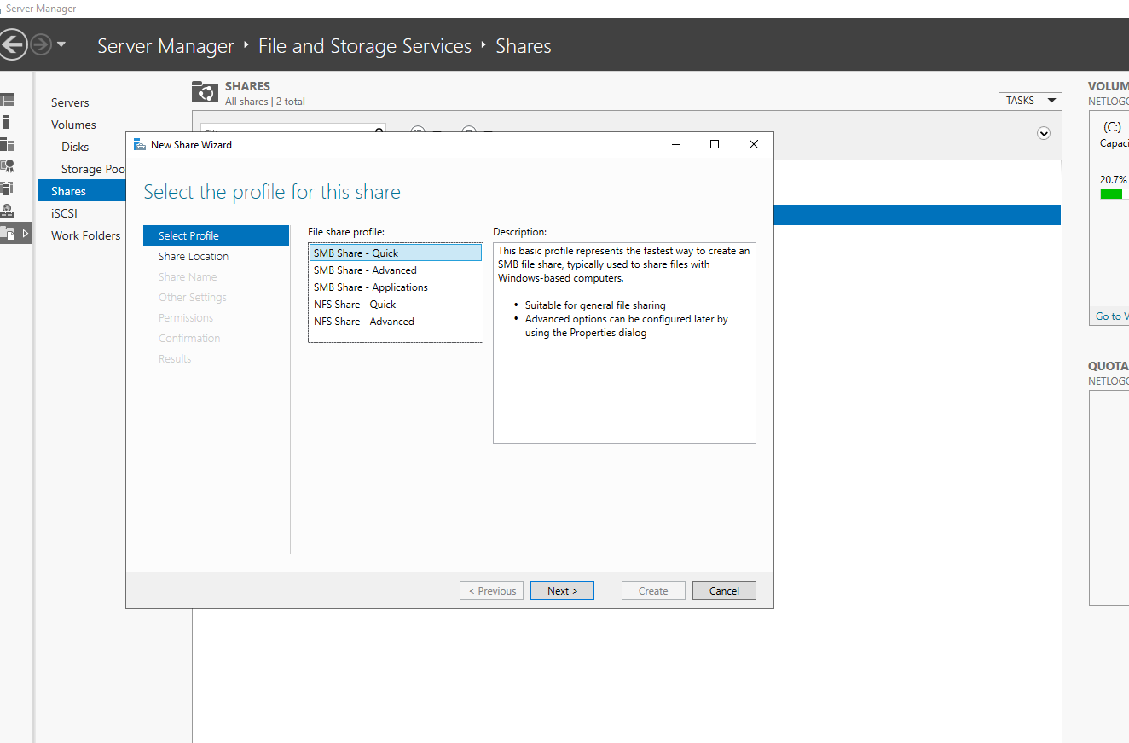Click the (C:) volume label

tap(1112, 126)
